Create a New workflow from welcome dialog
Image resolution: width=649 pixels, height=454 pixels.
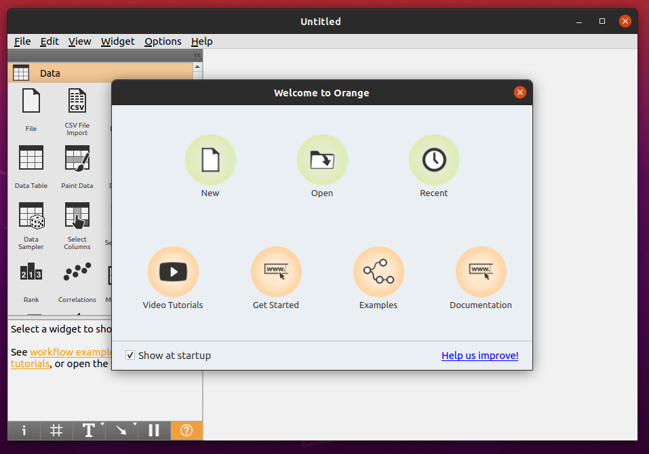coord(210,160)
